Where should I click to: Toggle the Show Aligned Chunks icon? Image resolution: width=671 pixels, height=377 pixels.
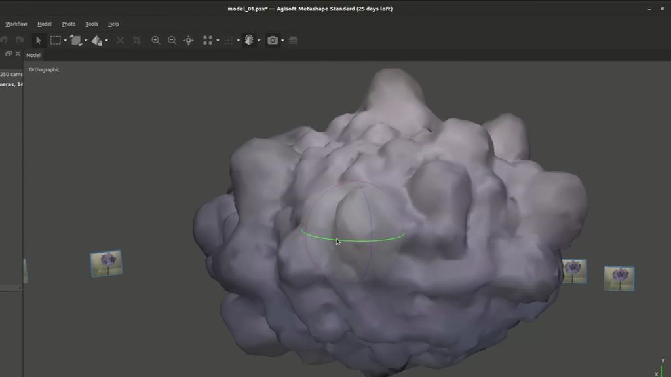pos(293,41)
